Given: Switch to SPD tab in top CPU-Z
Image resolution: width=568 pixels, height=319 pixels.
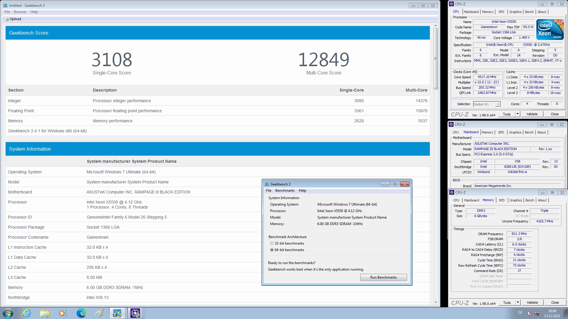Looking at the screenshot, I should coord(501,12).
